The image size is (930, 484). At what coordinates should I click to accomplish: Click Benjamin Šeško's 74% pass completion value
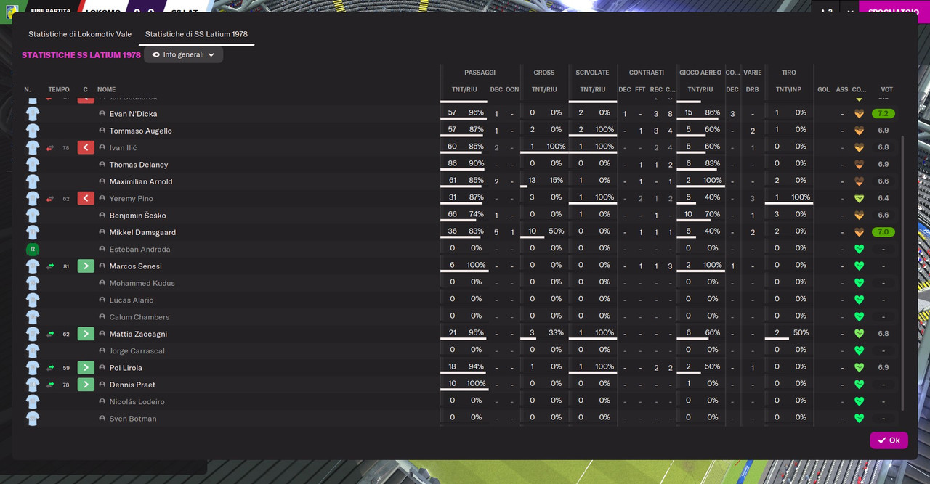click(x=476, y=214)
